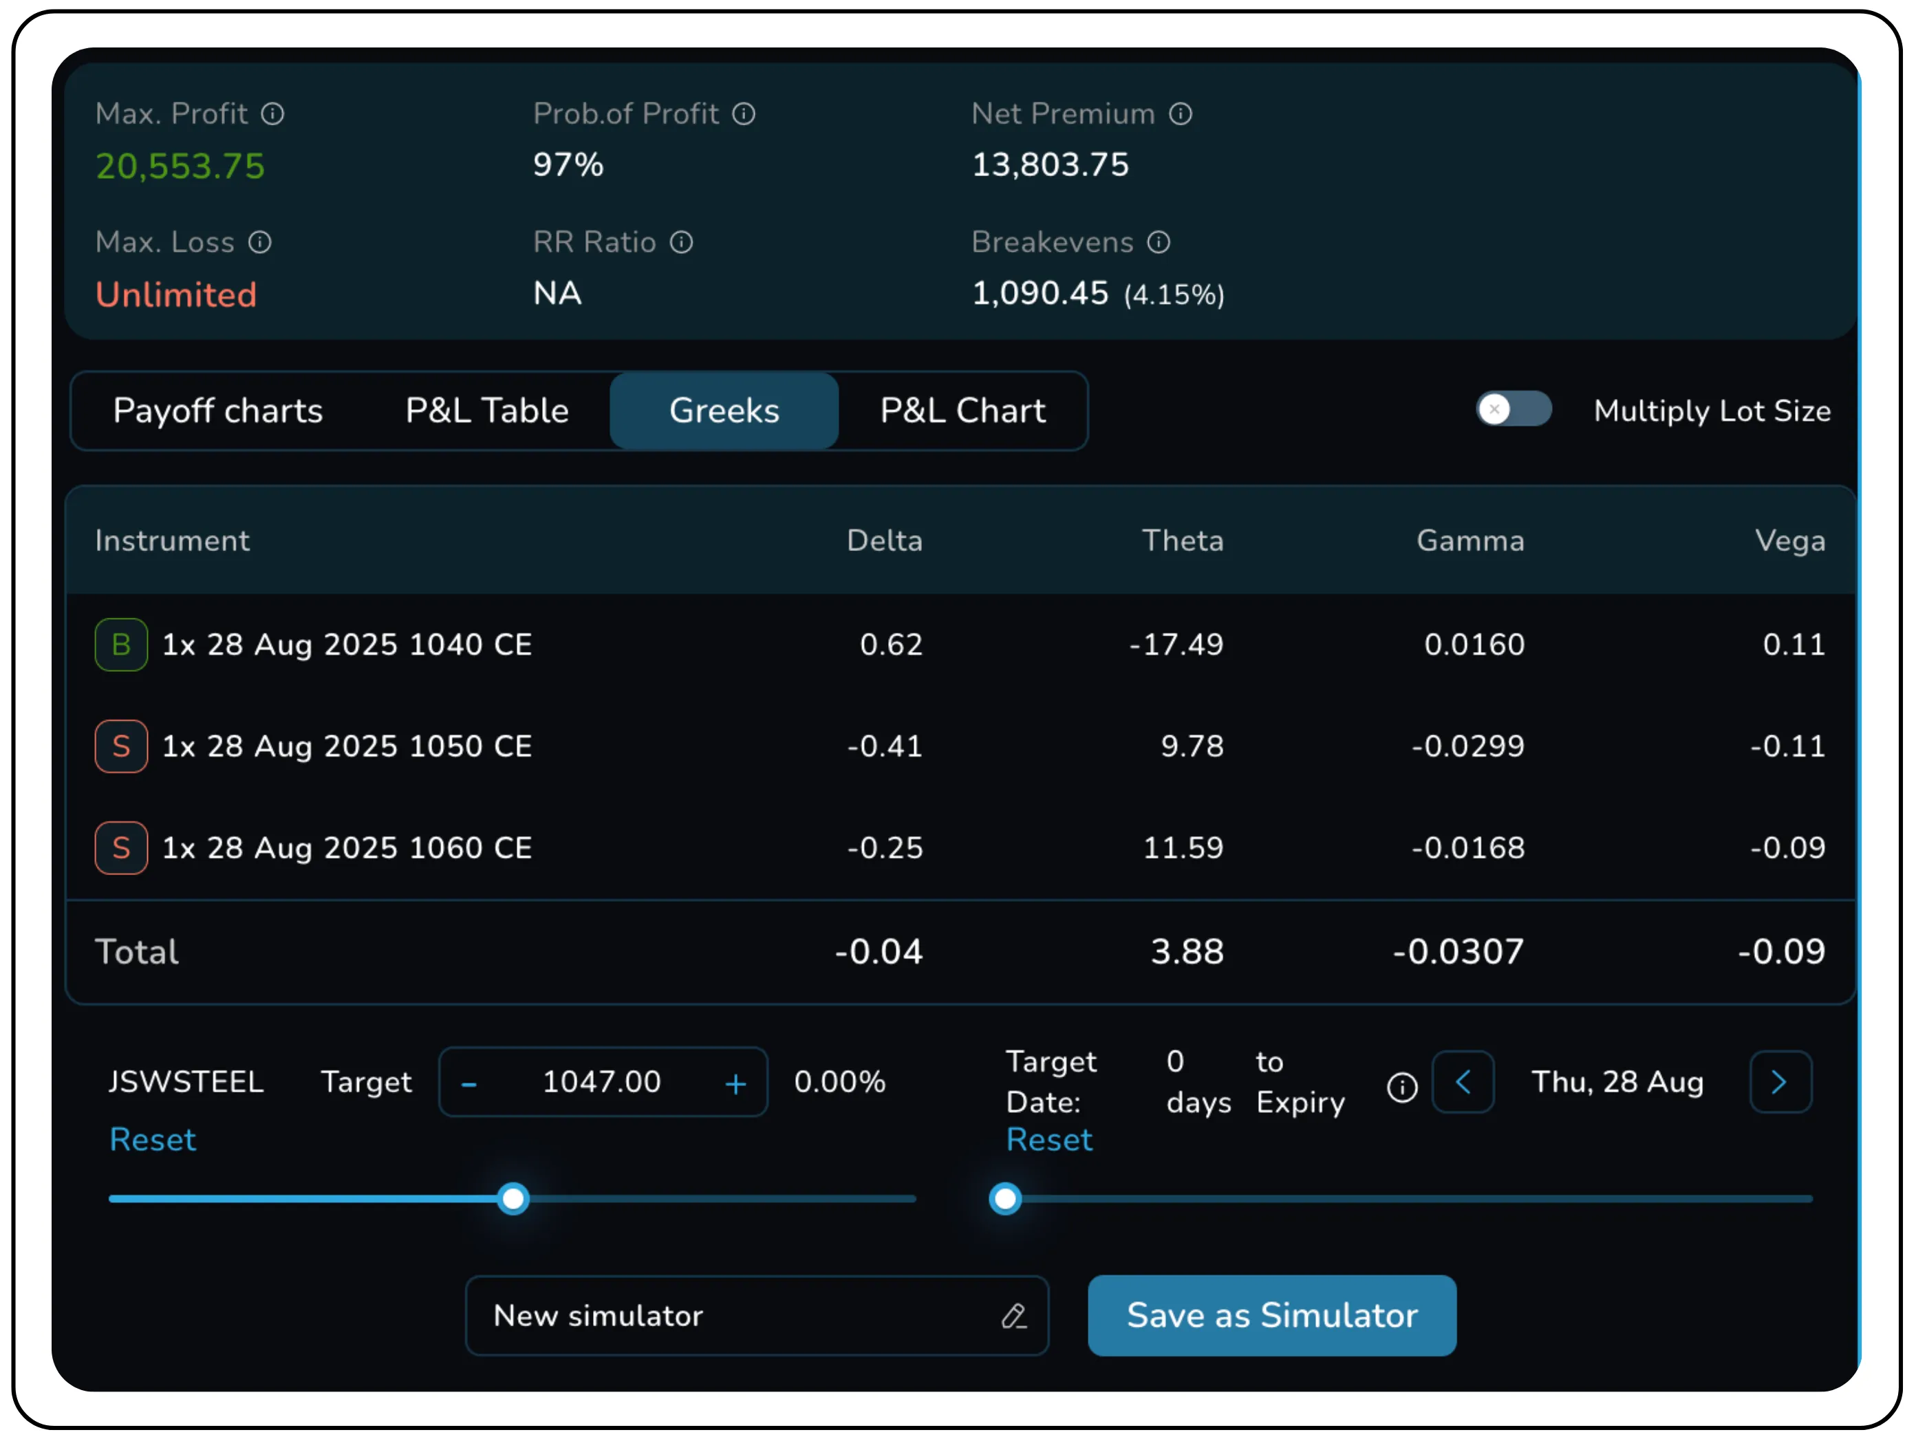This screenshot has height=1441, width=1916.
Task: Open the RR Ratio info tooltip
Action: point(681,243)
